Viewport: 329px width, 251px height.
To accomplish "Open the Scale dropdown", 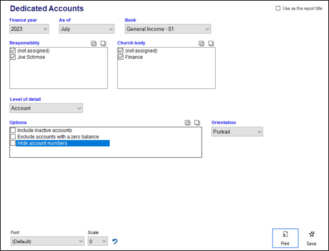I will (98, 241).
